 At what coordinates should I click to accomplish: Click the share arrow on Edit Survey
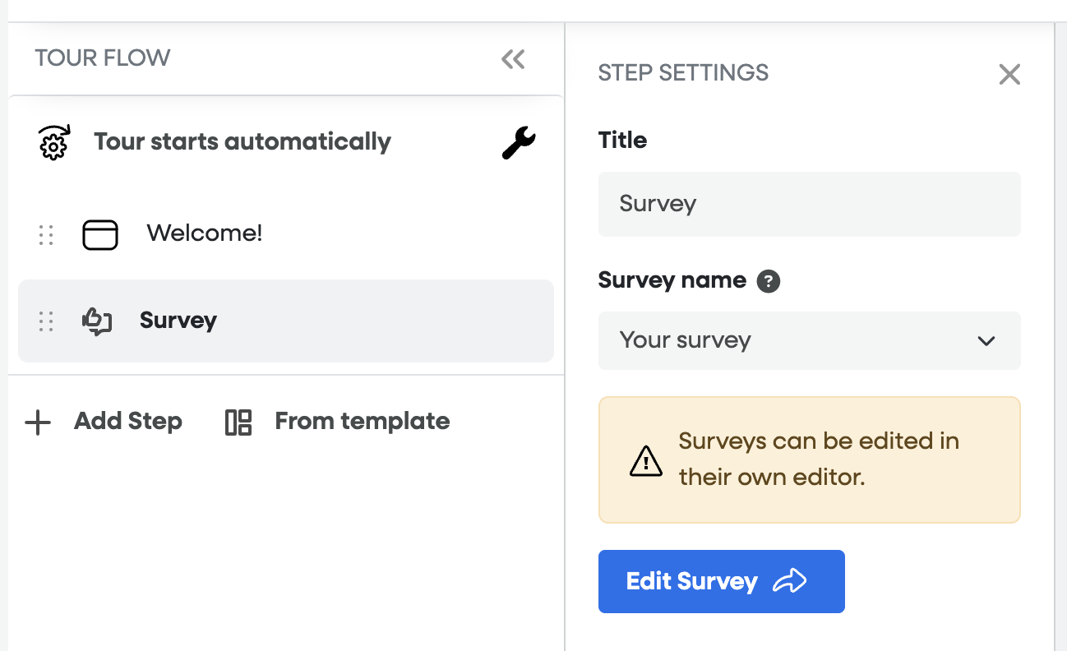(x=789, y=582)
